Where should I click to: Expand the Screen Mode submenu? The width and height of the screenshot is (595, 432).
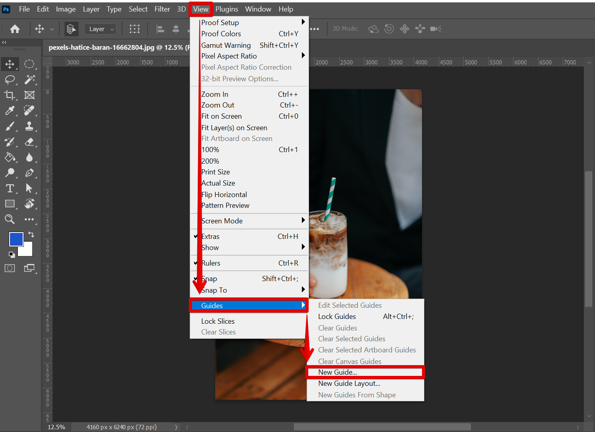[x=222, y=221]
